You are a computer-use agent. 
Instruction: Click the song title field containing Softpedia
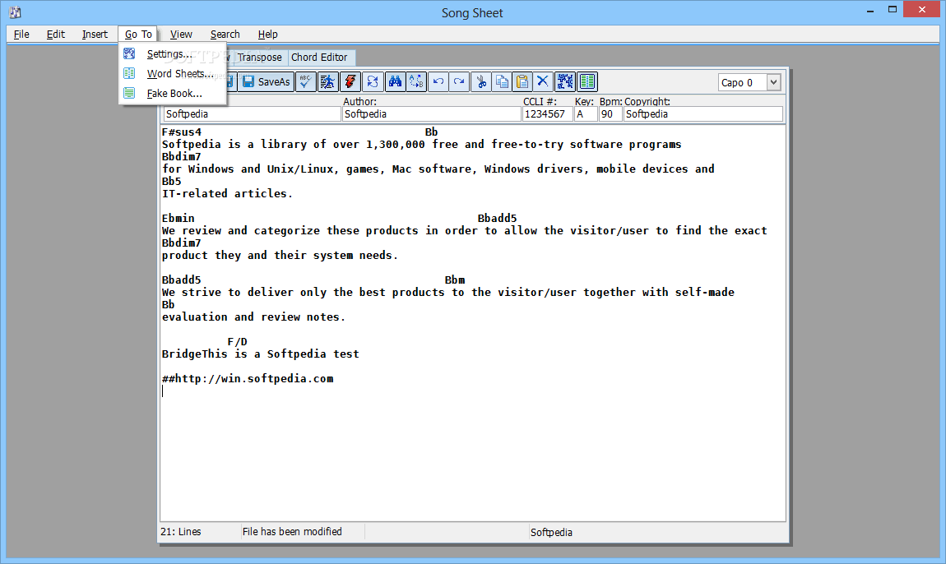(x=252, y=114)
